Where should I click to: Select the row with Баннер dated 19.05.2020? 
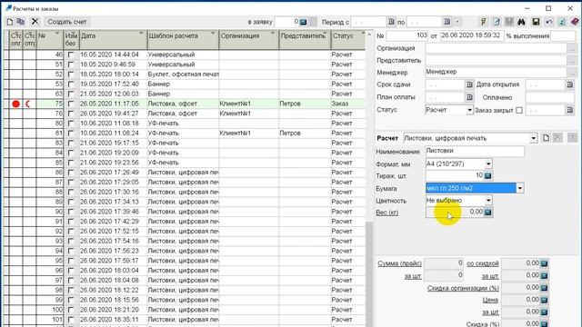[x=186, y=84]
